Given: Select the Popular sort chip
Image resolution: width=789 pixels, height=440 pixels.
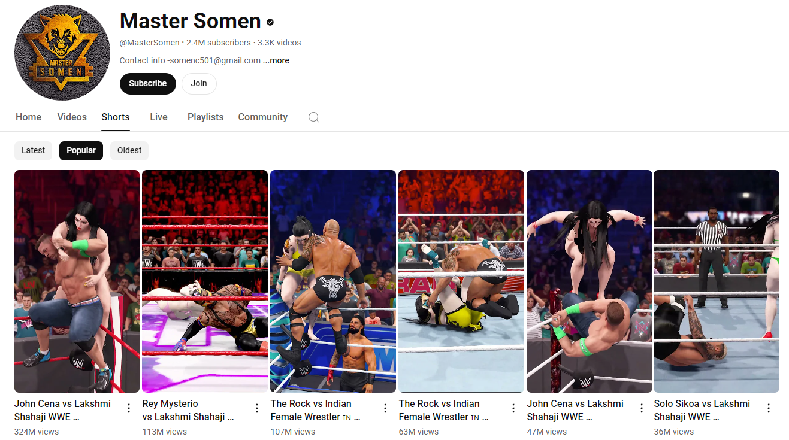Looking at the screenshot, I should click(x=81, y=150).
